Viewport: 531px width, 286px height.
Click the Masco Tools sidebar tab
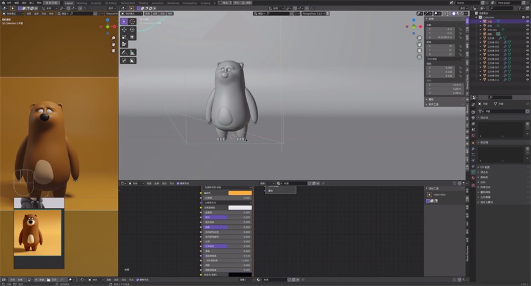pos(468,82)
